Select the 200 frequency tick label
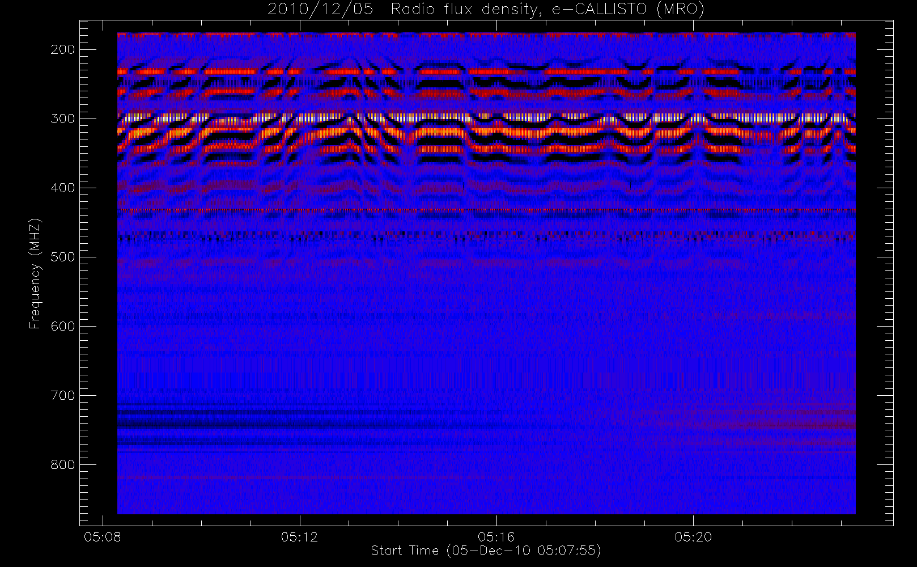The image size is (917, 567). tap(62, 49)
